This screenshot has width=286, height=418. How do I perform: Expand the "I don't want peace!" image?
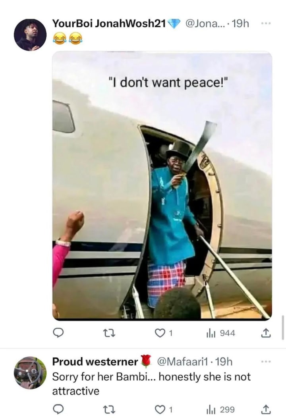(162, 186)
